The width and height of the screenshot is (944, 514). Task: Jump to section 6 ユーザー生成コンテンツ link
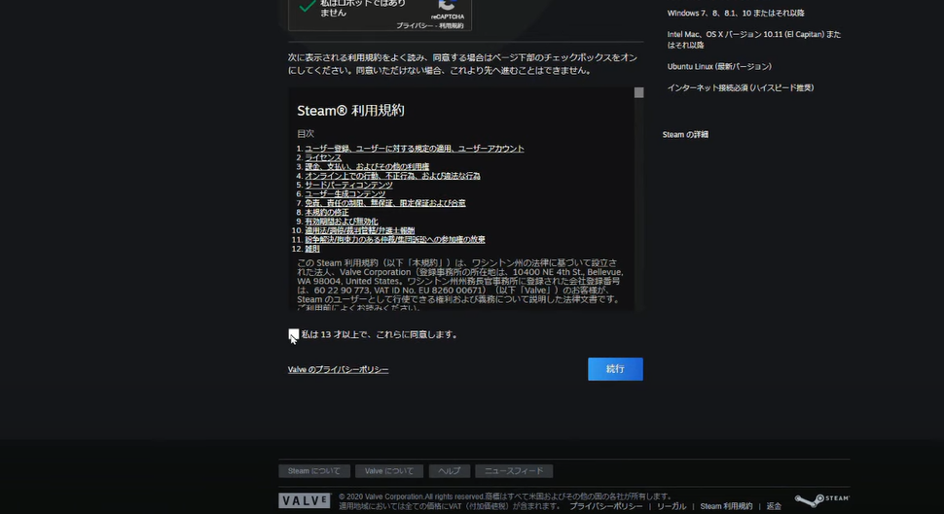pos(345,194)
